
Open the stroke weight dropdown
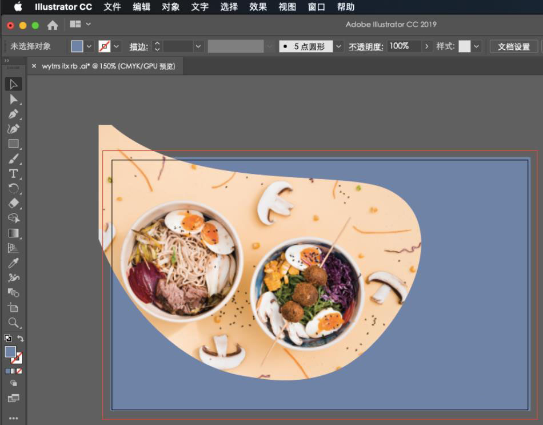[x=198, y=46]
